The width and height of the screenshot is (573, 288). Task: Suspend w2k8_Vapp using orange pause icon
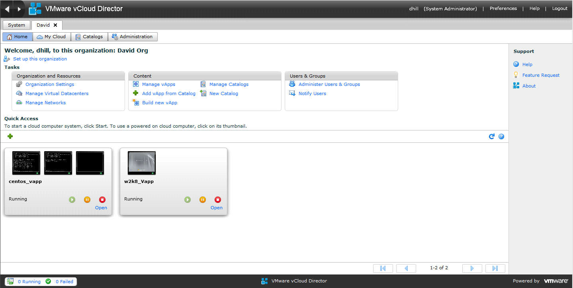pos(203,200)
